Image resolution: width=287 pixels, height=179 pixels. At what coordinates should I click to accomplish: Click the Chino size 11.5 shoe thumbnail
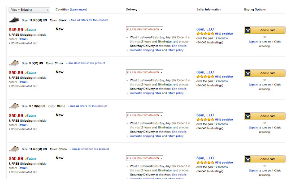click(14, 149)
